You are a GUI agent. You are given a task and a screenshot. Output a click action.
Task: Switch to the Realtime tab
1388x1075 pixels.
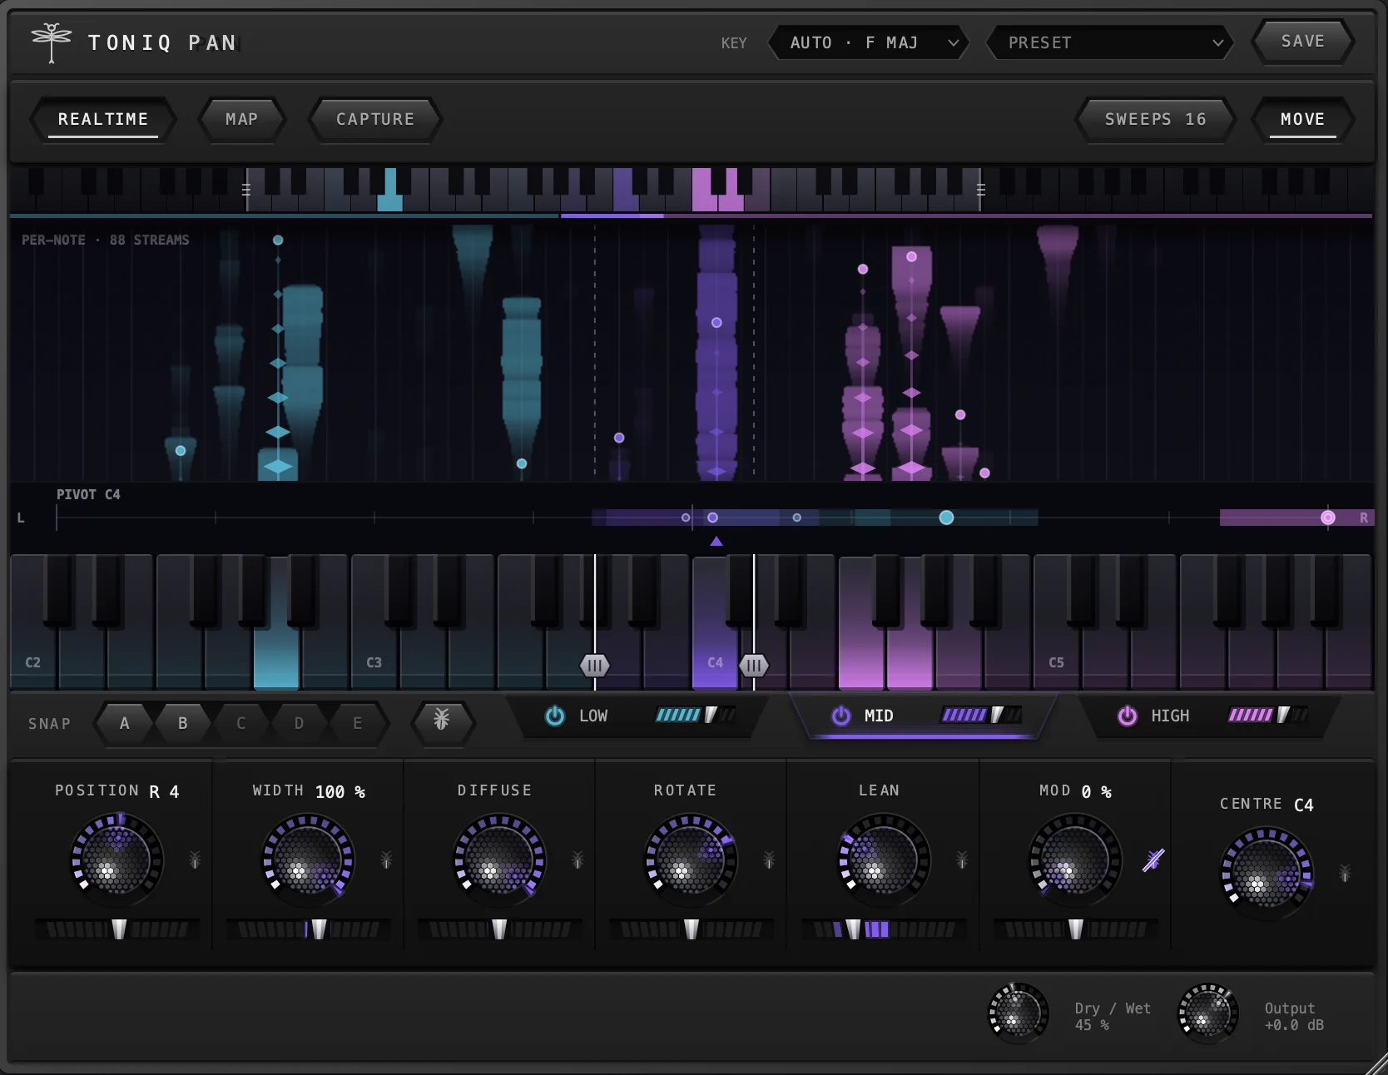tap(103, 120)
